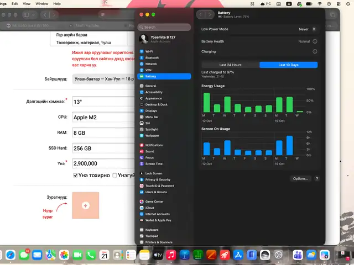Open Lock Screen settings
Image resolution: width=354 pixels, height=265 pixels.
tap(164, 173)
